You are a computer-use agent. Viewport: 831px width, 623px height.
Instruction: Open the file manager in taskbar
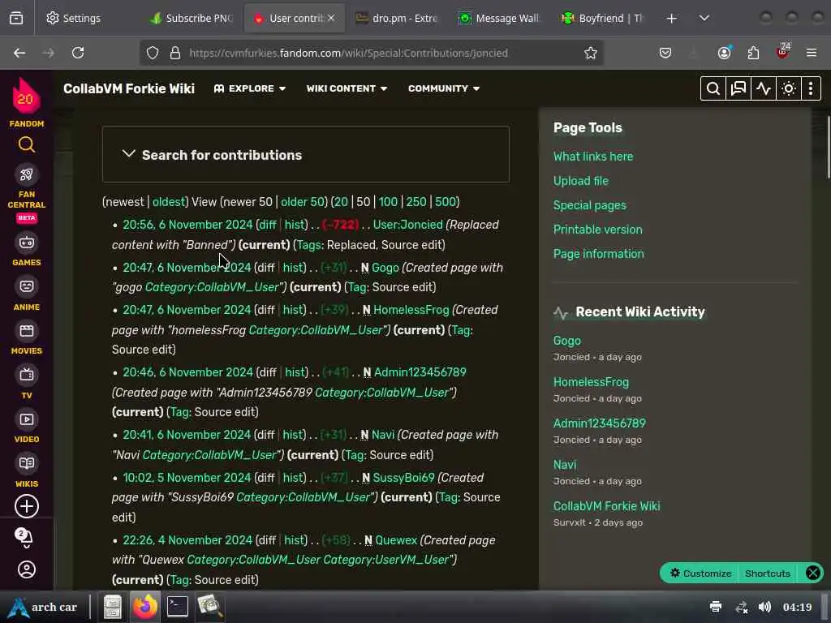point(112,607)
